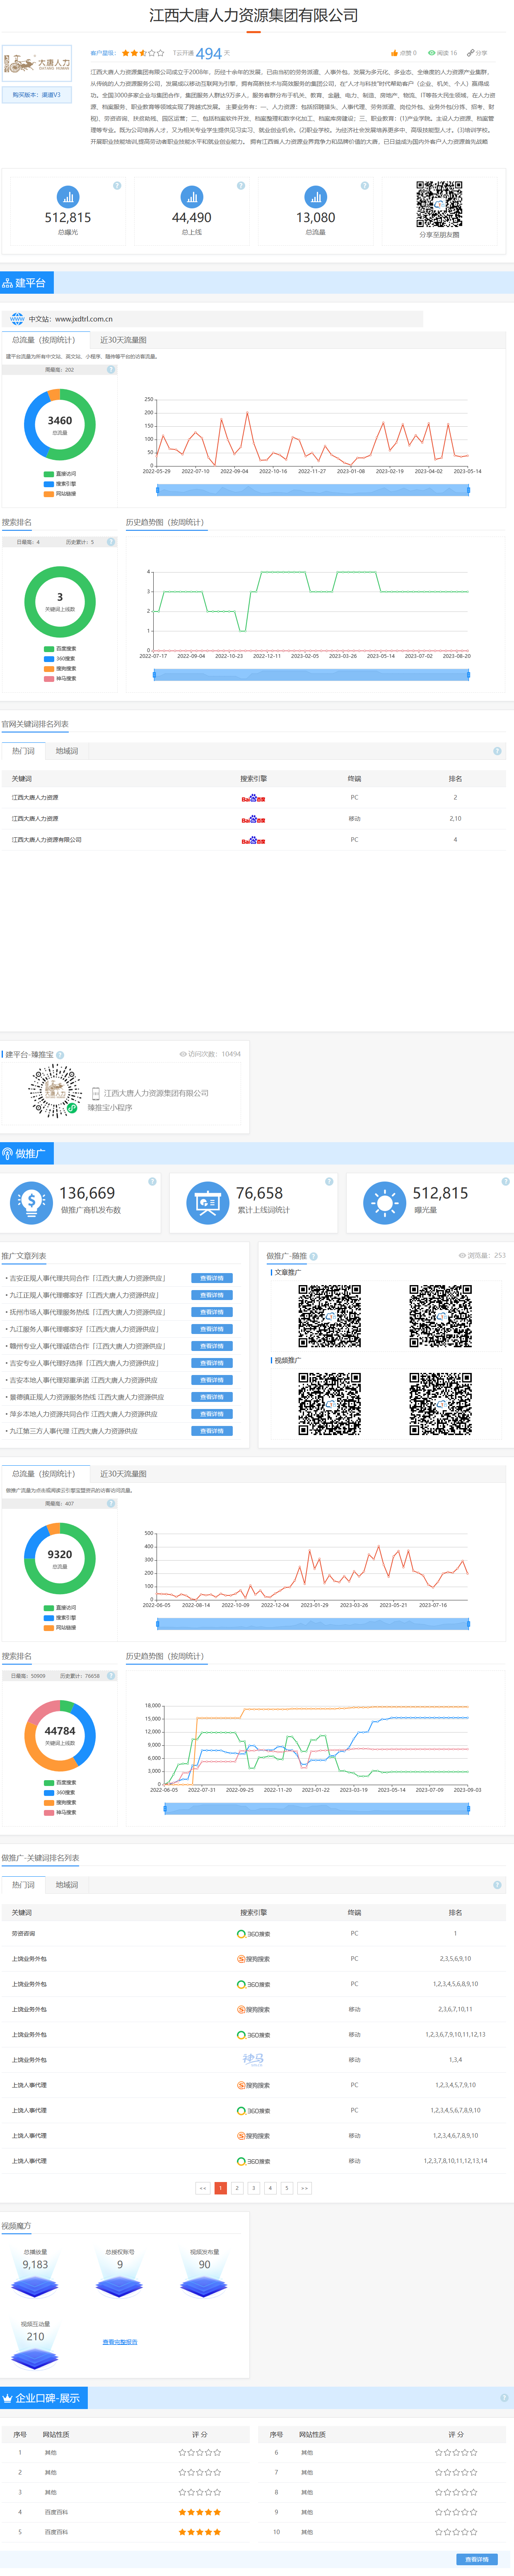Switch to 地域词 tab in 官网关键词排名列表
Screen dimensions: 514x2576
click(67, 751)
